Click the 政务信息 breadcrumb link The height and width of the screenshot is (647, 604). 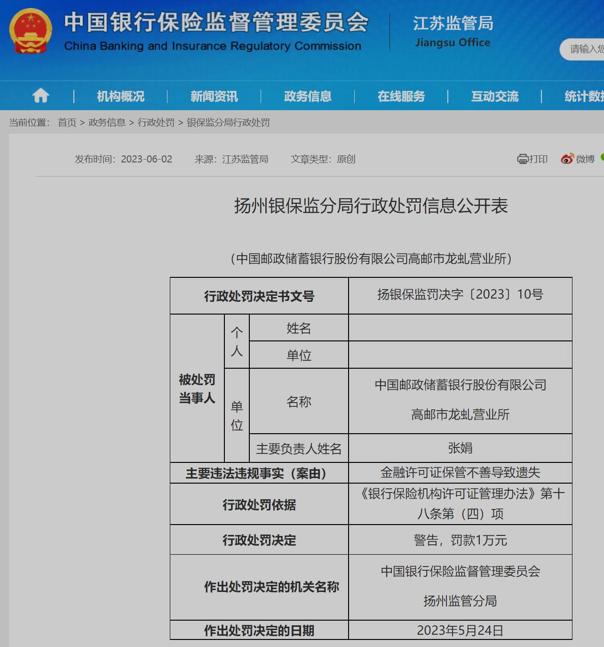tap(107, 123)
